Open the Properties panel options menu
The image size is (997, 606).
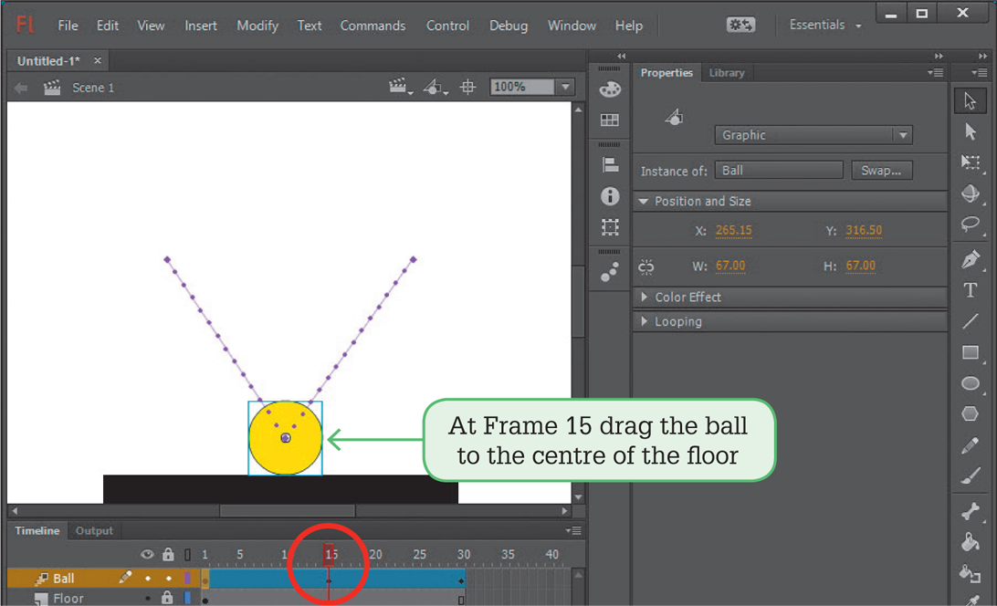coord(935,72)
